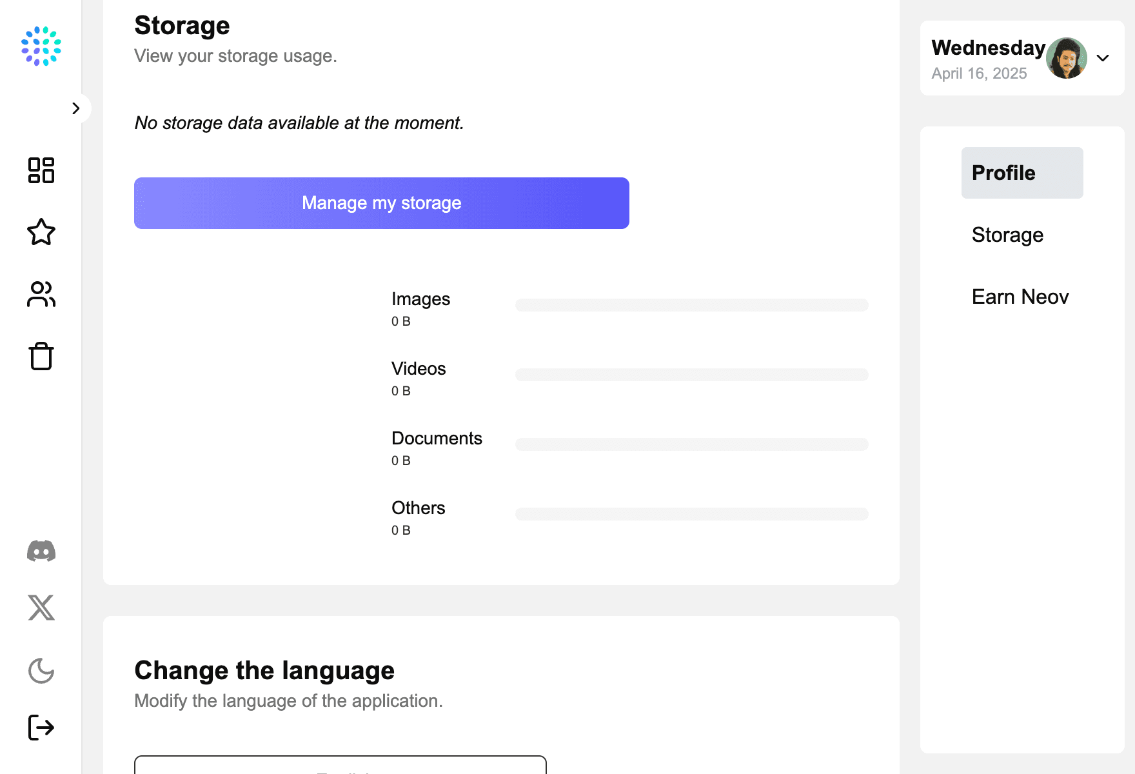Open the Earn Neov section
This screenshot has width=1135, height=774.
point(1020,297)
